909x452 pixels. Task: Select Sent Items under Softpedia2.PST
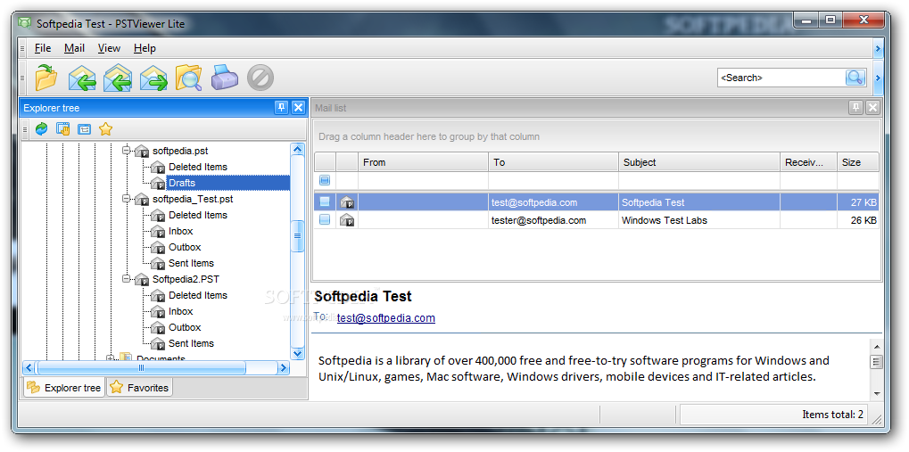tap(191, 343)
